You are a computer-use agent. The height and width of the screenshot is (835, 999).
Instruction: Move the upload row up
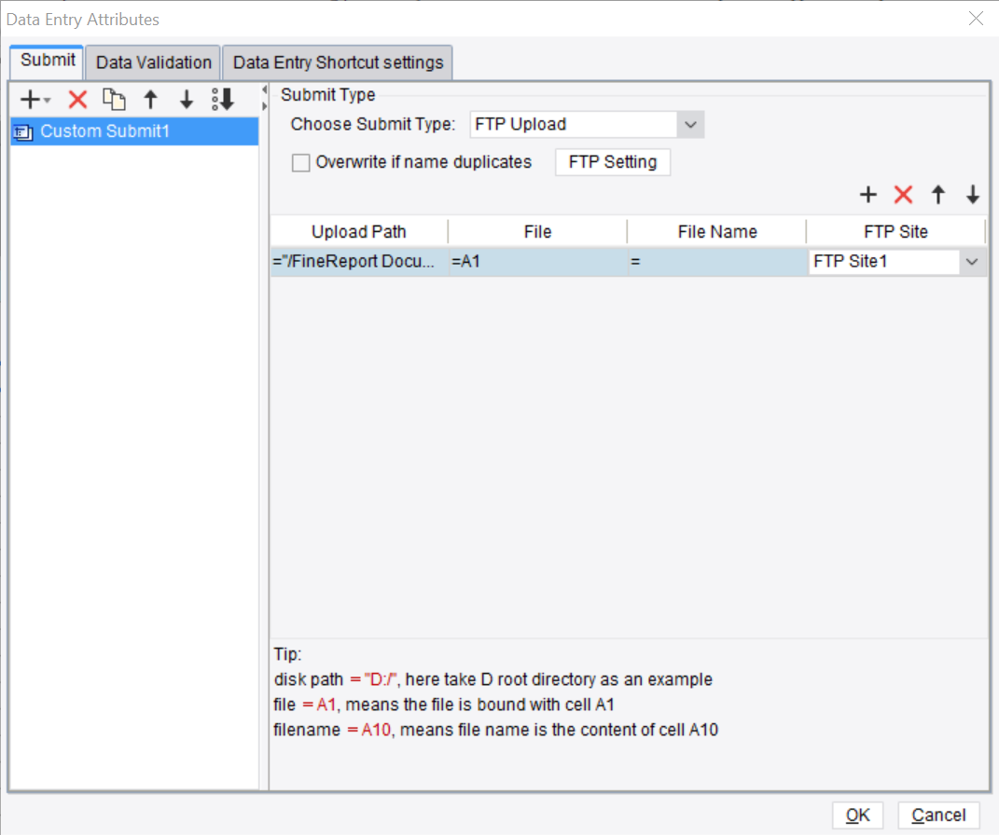(937, 194)
